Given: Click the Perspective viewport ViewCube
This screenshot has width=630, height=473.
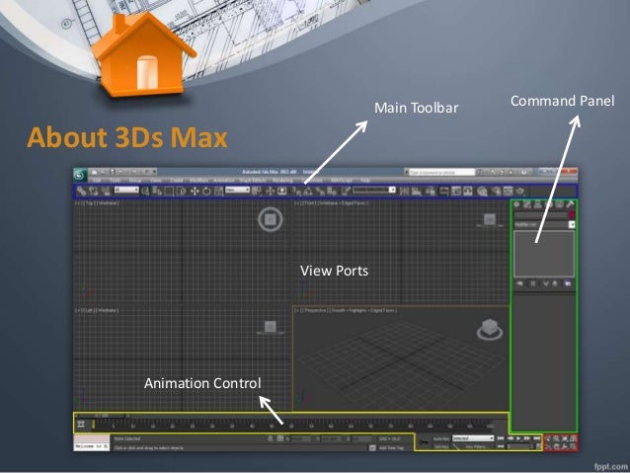Looking at the screenshot, I should click(490, 329).
